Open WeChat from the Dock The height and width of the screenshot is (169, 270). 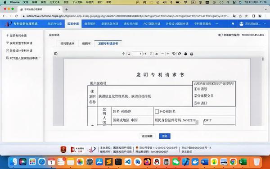click(176, 162)
